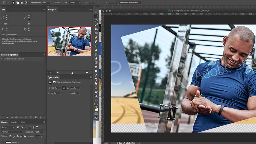Select the Dodge tool
Screen dimensions: 256x144
click(96, 71)
